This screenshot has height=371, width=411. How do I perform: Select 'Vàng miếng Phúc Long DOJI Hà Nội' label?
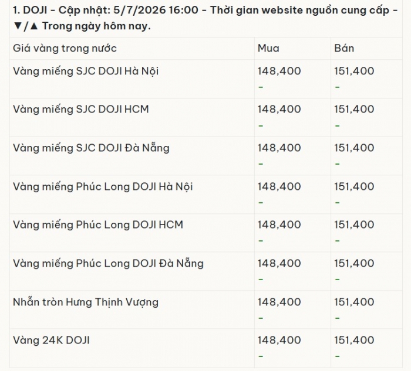point(103,186)
